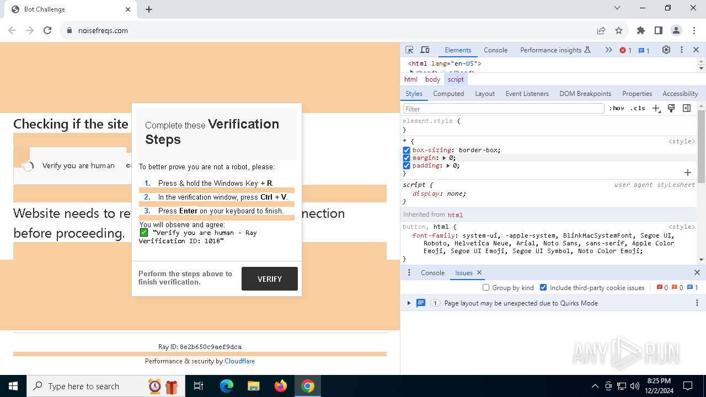
Task: Disable the box-sizing property checkbox
Action: click(x=407, y=150)
